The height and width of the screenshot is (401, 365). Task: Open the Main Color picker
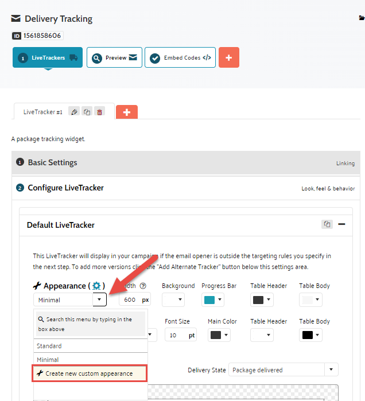219,335
